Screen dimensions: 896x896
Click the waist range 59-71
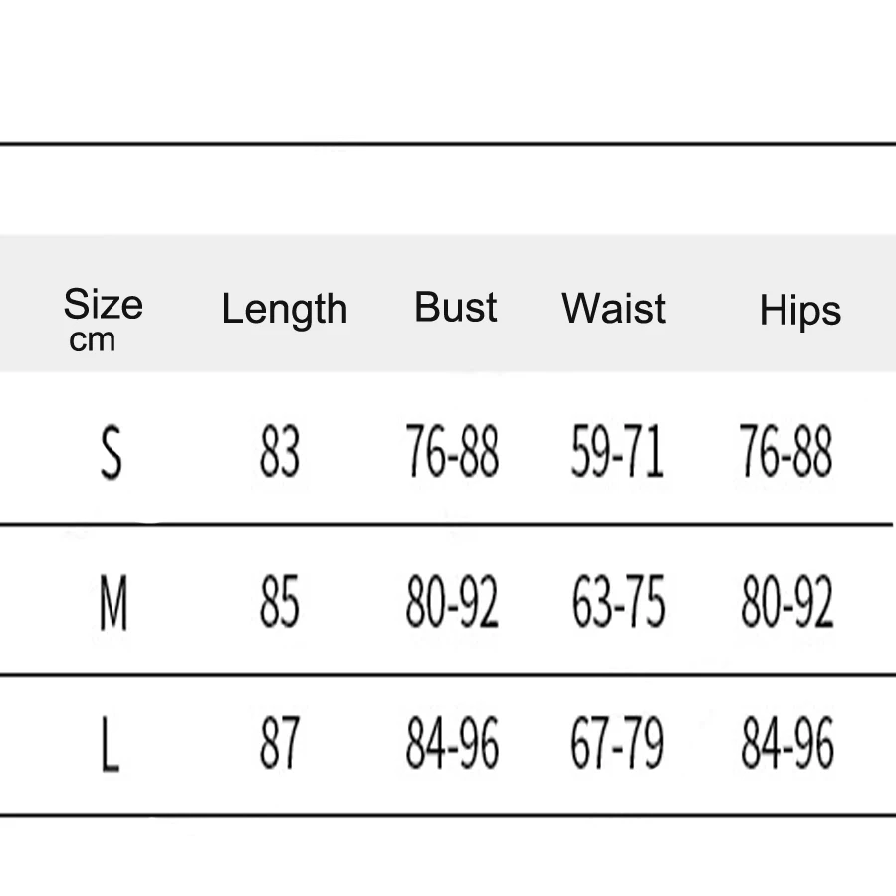point(617,451)
